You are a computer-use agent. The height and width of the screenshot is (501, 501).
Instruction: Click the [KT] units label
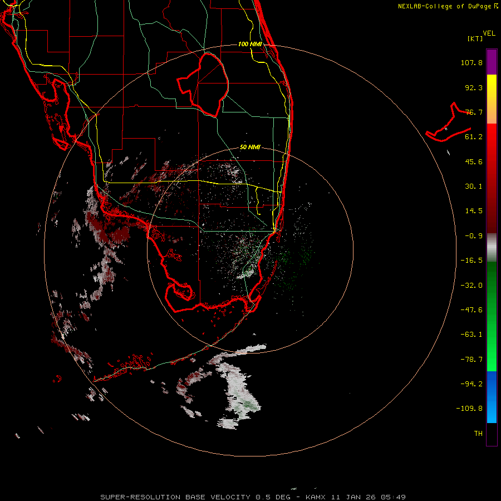[x=475, y=38]
